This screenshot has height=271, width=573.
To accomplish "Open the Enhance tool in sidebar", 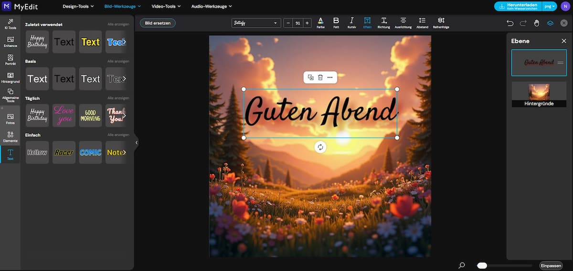I will [x=10, y=42].
